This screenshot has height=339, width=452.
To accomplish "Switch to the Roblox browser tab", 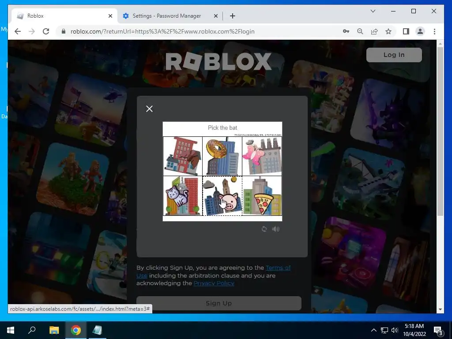I will 64,16.
